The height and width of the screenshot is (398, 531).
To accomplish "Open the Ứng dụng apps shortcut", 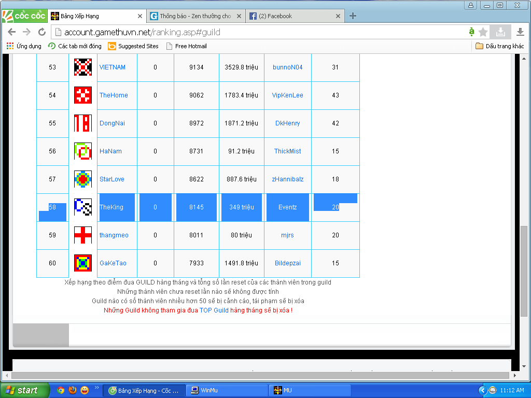I will coord(24,46).
